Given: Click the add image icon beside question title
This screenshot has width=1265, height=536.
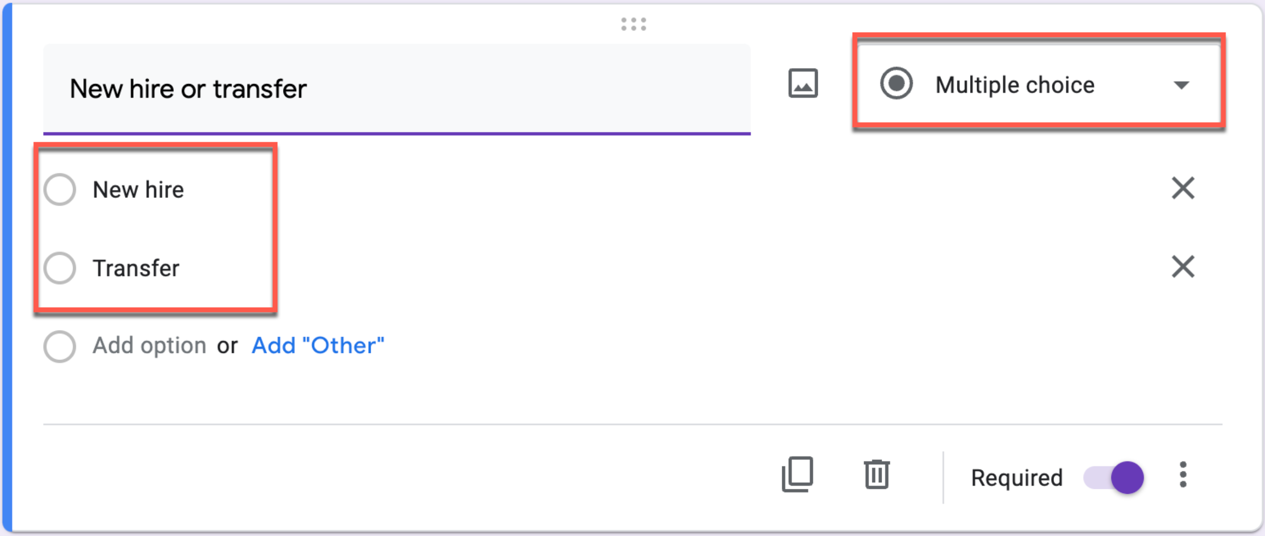Looking at the screenshot, I should coord(803,84).
